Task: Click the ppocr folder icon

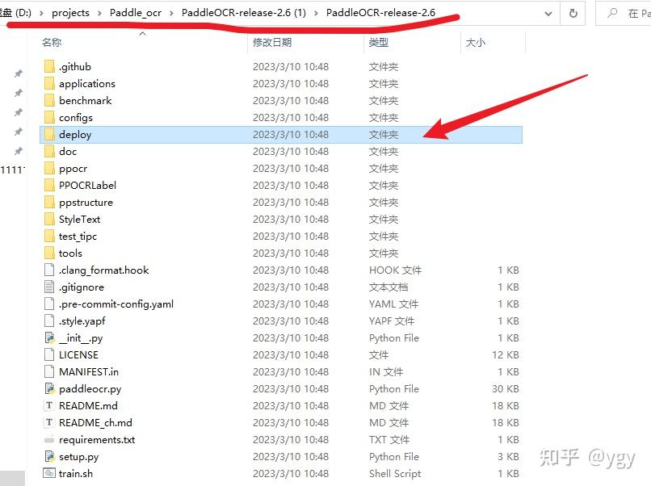Action: 49,169
